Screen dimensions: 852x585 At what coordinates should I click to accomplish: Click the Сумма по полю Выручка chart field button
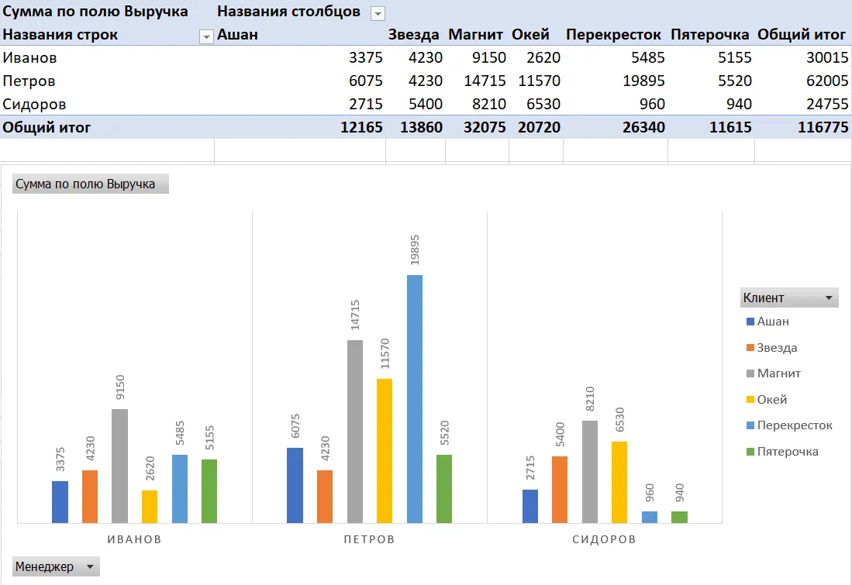click(90, 184)
